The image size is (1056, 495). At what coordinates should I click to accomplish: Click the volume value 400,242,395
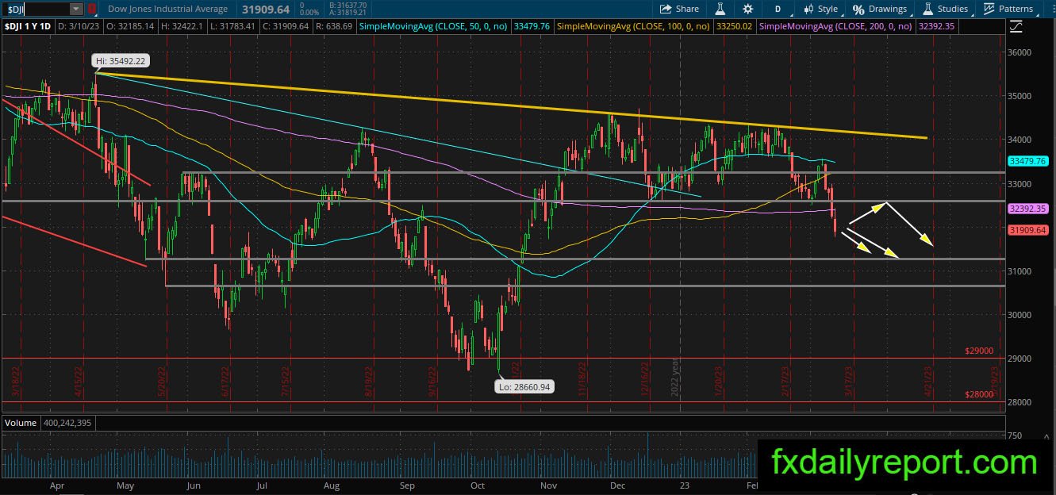[68, 423]
